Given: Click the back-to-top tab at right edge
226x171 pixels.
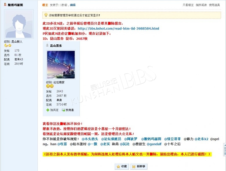Looking at the screenshot, I should (x=225, y=150).
